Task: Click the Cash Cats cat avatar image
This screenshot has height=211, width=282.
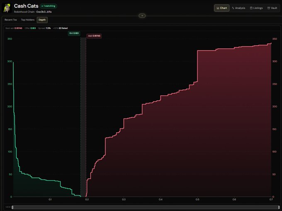Action: tap(7, 8)
